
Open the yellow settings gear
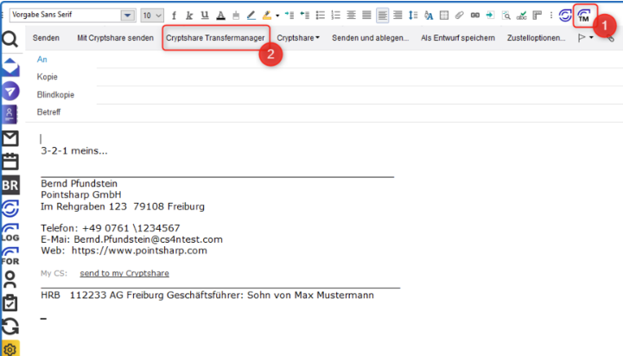pos(10,349)
